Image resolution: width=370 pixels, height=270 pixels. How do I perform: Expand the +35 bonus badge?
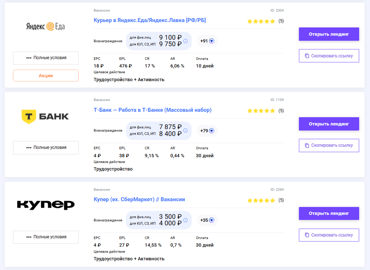(207, 220)
